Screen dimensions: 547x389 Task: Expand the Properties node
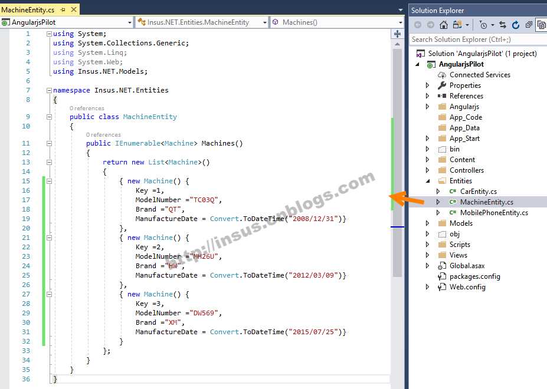tap(428, 85)
